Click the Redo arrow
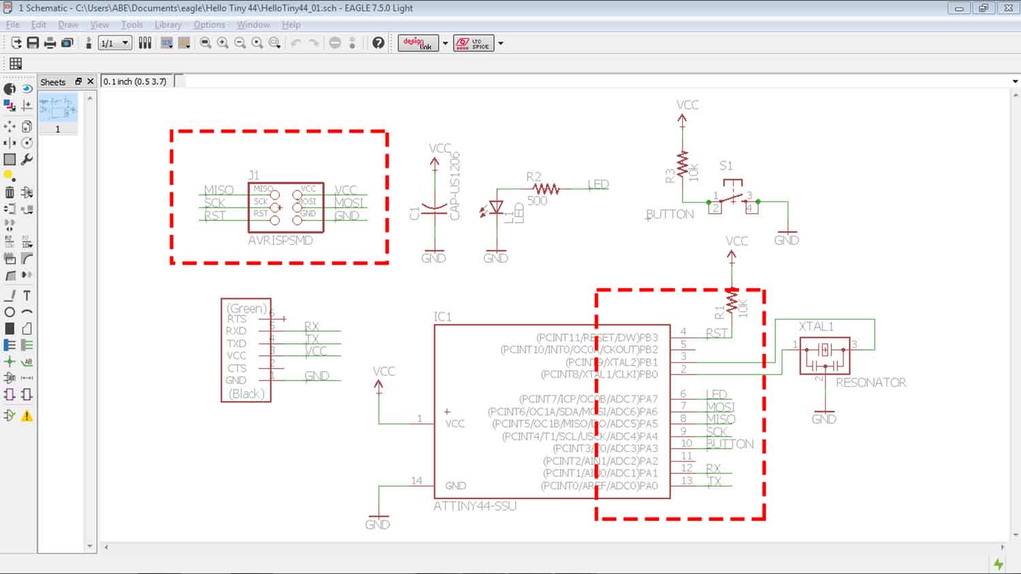The image size is (1021, 574). (x=313, y=43)
